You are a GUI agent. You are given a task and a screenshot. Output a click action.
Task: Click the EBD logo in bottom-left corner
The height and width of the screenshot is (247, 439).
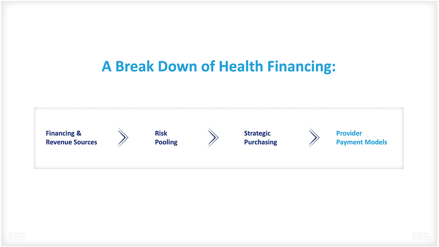[x=18, y=236]
